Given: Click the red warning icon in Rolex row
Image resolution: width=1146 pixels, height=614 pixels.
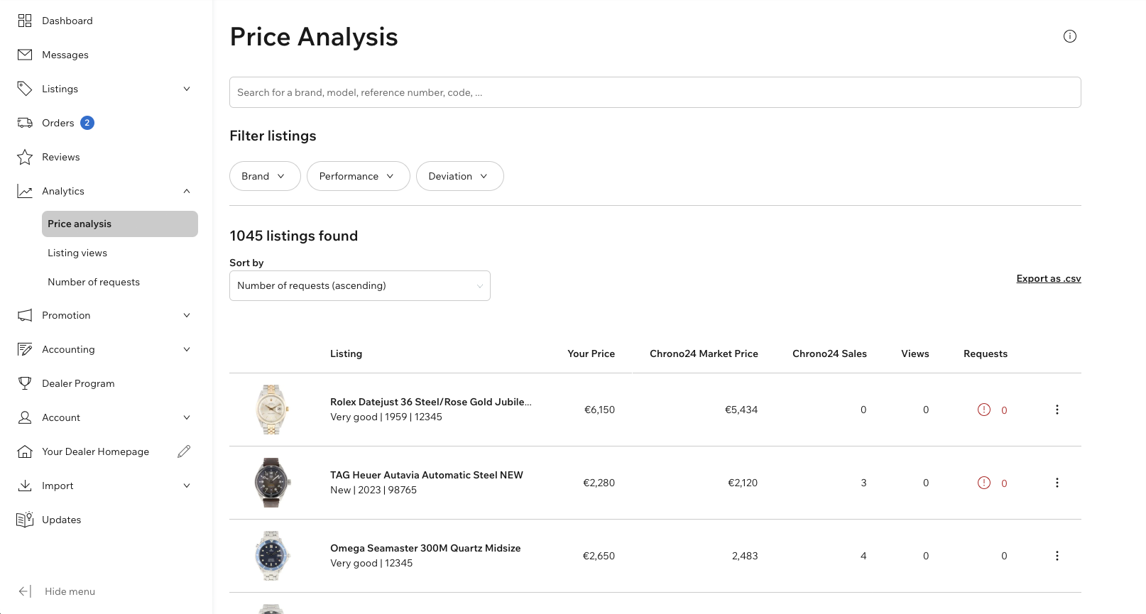Looking at the screenshot, I should 984,410.
